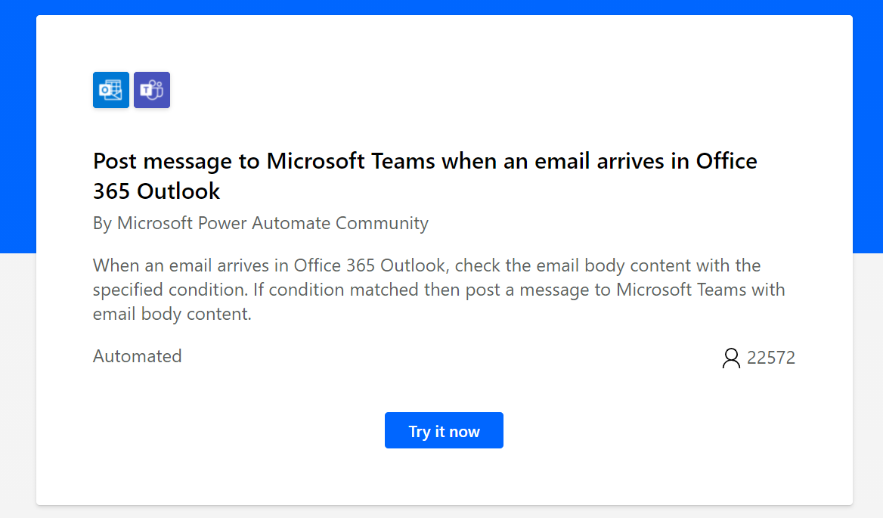Open the By Microsoft Power Automate Community author line
Viewport: 883px width, 518px height.
click(261, 223)
